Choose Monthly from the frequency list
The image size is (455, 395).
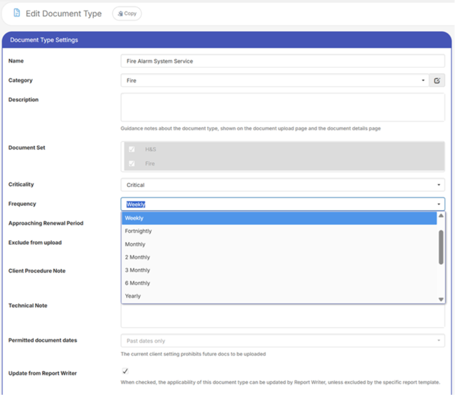pos(279,244)
